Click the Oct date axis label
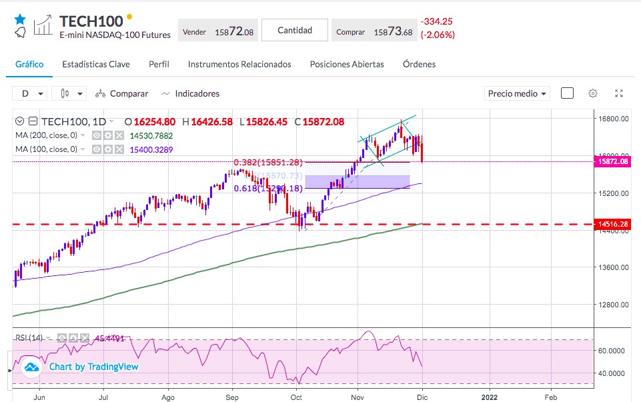Viewport: 641px width, 402px height. 296,397
